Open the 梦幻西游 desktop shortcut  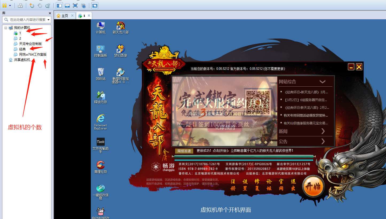pyautogui.click(x=121, y=51)
